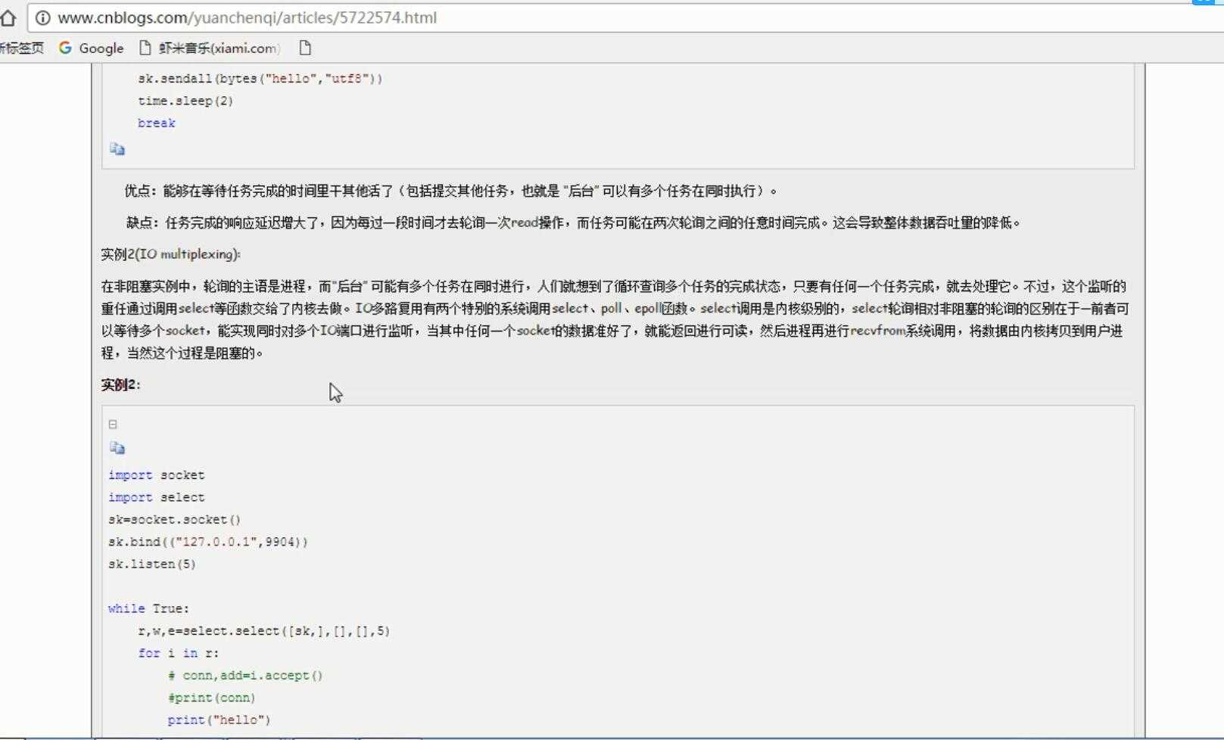Screen dimensions: 1224x740
Task: Copy code icon below the break line
Action: (x=117, y=149)
